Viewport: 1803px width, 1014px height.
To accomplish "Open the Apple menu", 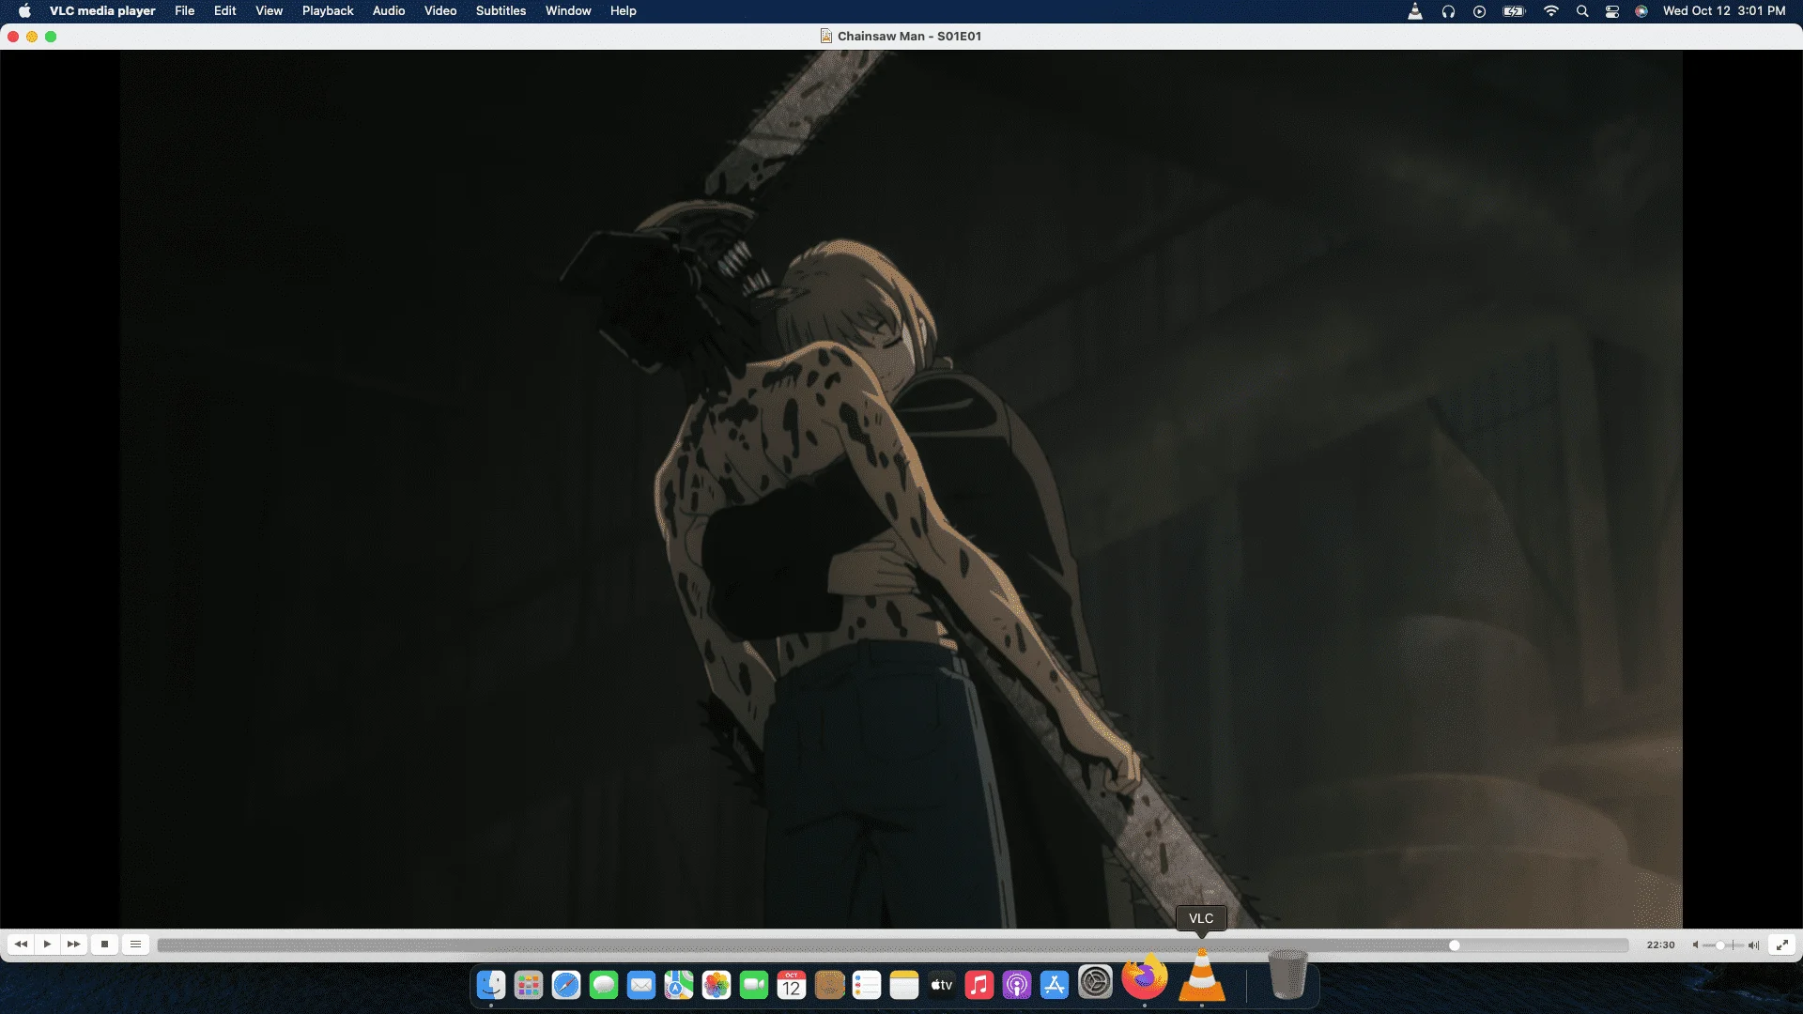I will (x=24, y=11).
